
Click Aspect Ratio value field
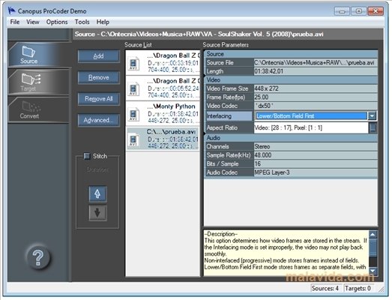point(311,127)
